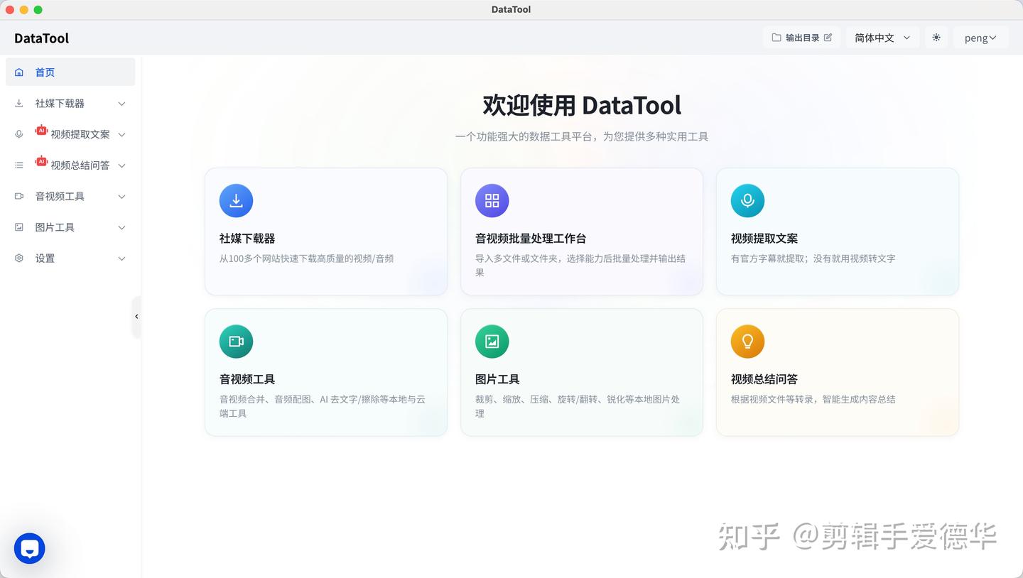Collapse the sidebar with the arrow handle

click(136, 317)
